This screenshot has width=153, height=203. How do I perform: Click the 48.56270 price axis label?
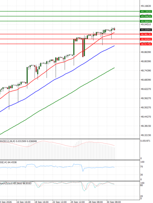tap(146, 98)
